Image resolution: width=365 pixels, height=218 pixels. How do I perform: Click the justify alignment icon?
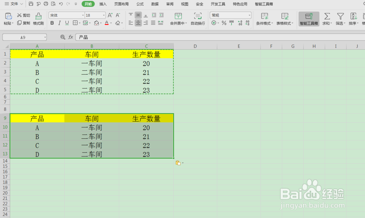[153, 23]
